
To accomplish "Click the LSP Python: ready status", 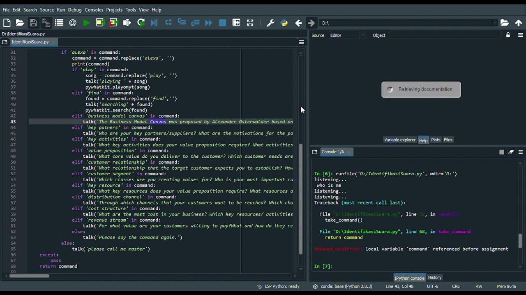I will 278,286.
